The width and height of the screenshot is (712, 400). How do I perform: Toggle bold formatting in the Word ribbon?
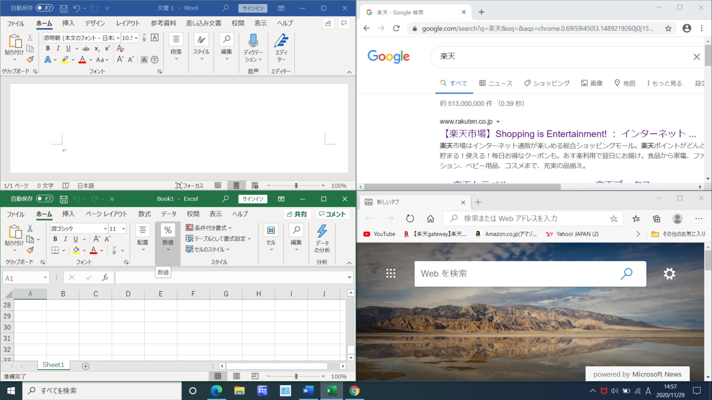point(48,48)
